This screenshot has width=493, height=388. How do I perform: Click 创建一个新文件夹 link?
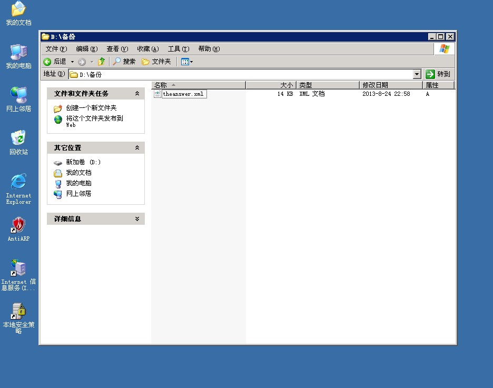pyautogui.click(x=91, y=108)
